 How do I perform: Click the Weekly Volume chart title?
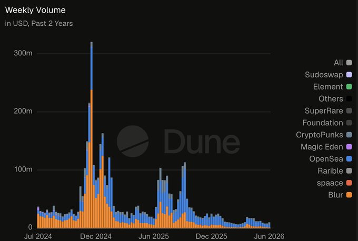pyautogui.click(x=35, y=10)
